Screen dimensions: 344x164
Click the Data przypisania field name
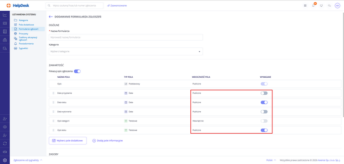coord(64,93)
